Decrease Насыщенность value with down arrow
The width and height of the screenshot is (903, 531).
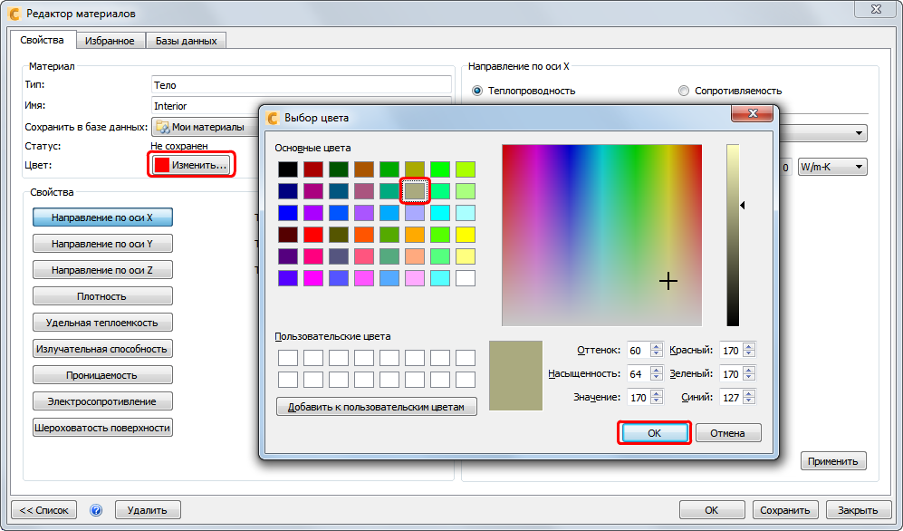(657, 377)
